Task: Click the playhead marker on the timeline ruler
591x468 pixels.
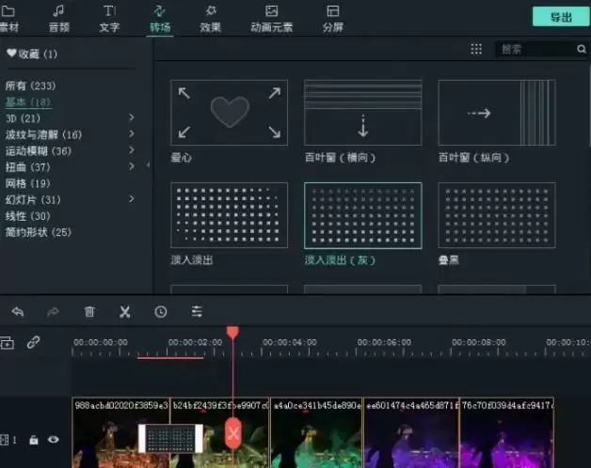Action: (232, 333)
